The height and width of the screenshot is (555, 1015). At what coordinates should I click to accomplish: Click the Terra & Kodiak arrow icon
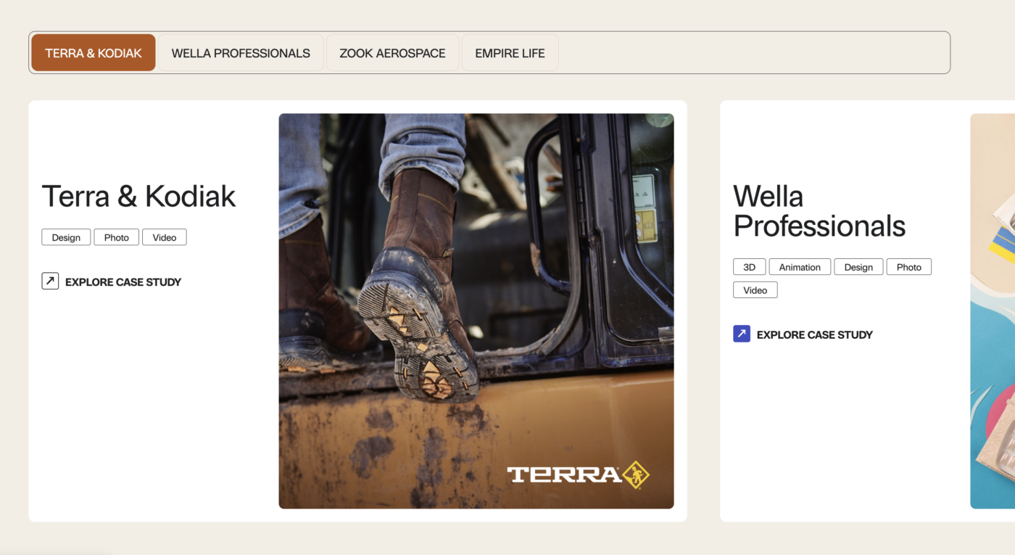click(50, 281)
